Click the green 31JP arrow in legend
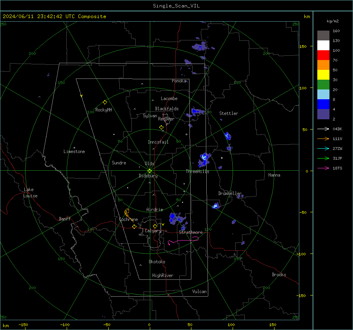This screenshot has height=330, width=353. pos(323,159)
